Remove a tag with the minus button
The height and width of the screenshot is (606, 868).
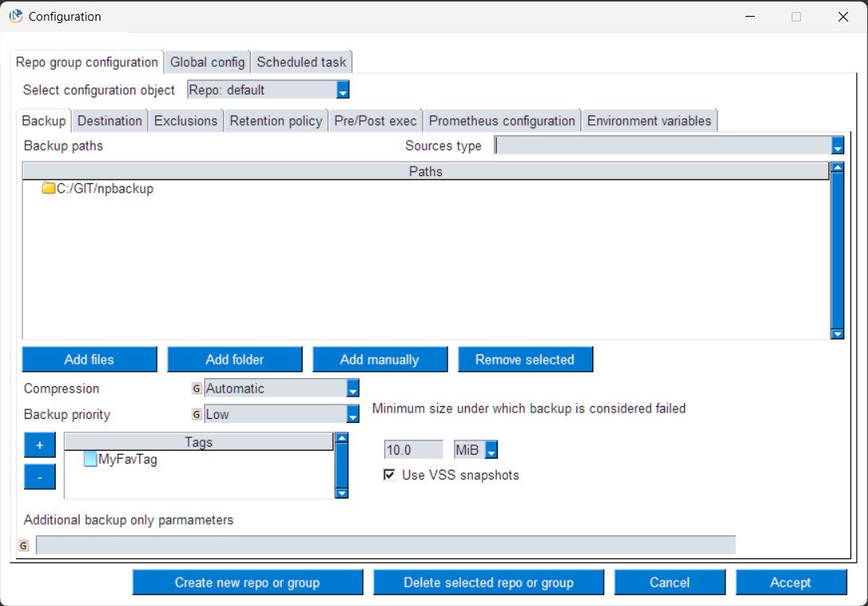point(39,476)
